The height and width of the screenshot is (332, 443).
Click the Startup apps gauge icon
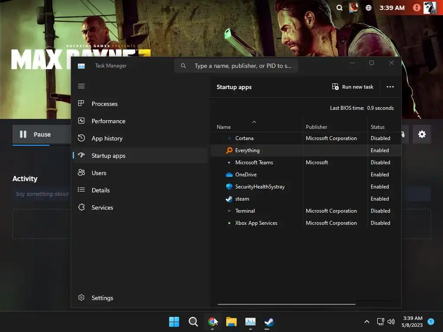pos(81,155)
